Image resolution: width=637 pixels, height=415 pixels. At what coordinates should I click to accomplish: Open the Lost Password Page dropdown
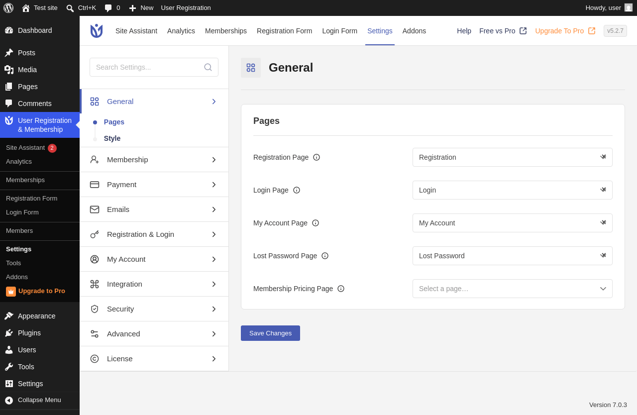tap(513, 256)
